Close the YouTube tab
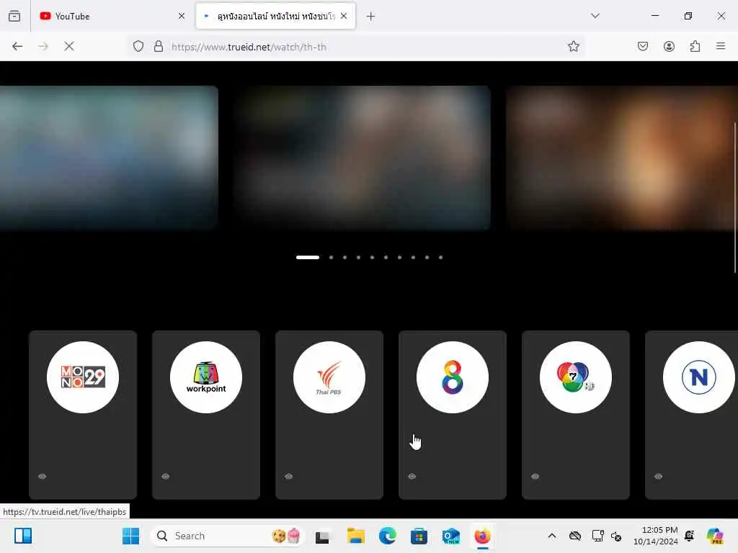 [182, 16]
